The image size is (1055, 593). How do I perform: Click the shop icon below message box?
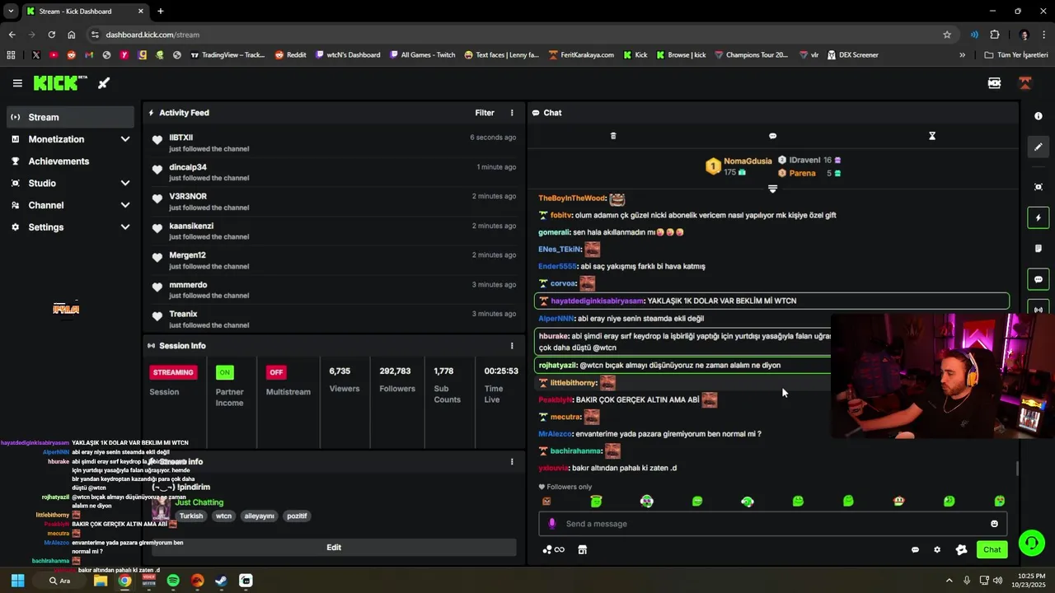click(x=582, y=549)
